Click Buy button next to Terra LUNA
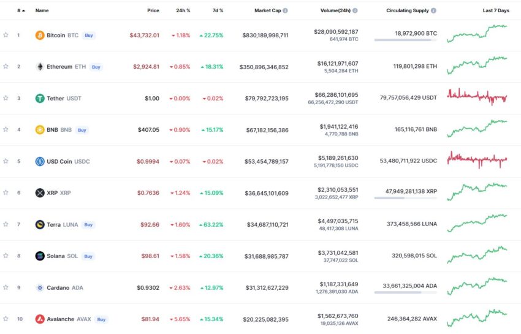The image size is (521, 334). click(x=88, y=225)
